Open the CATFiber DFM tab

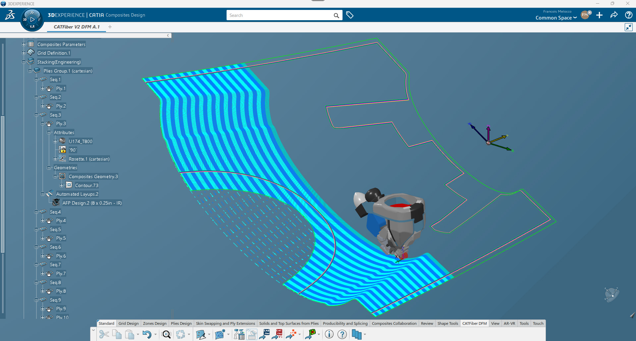pos(474,323)
